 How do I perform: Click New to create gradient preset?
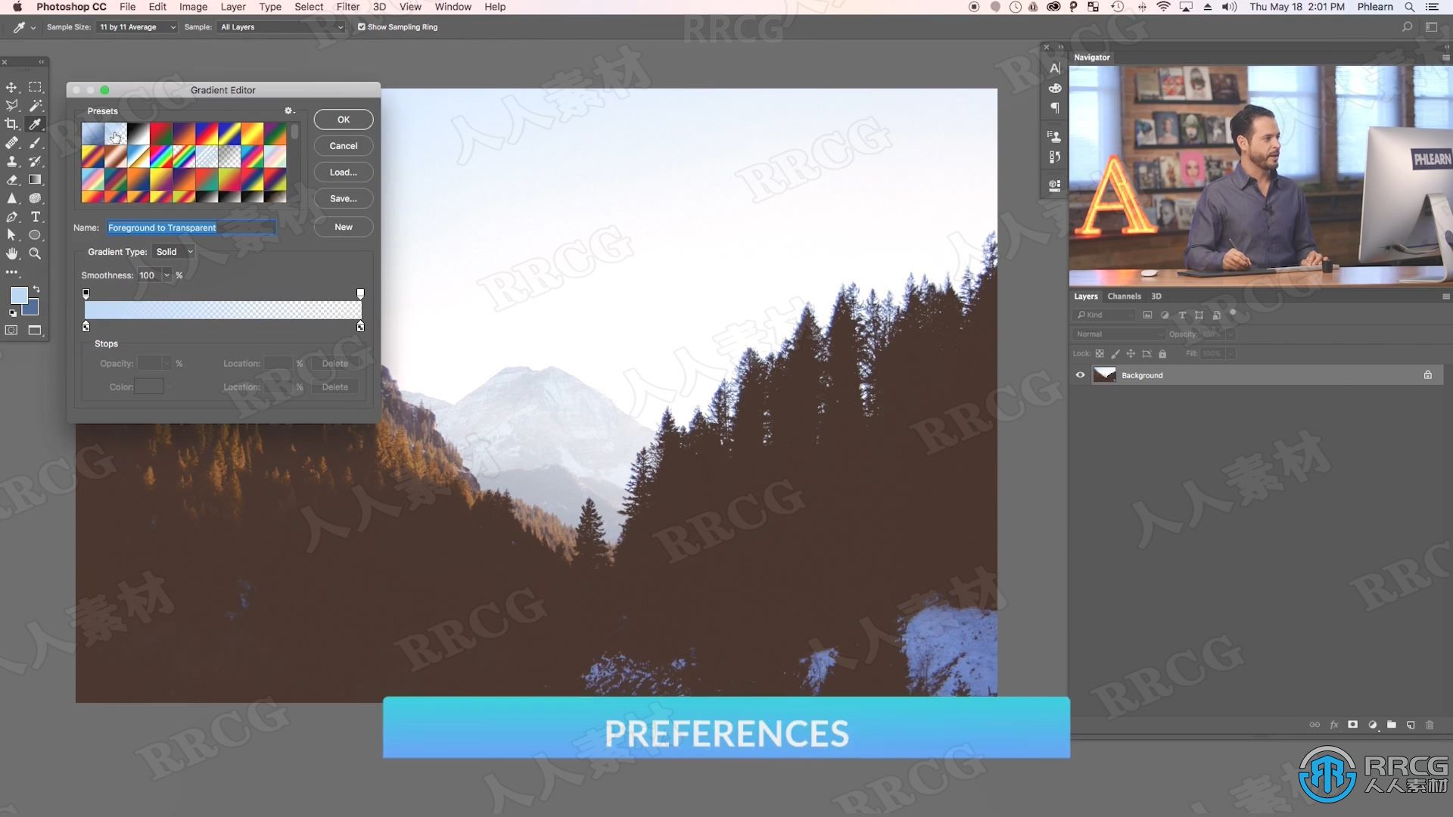344,225
